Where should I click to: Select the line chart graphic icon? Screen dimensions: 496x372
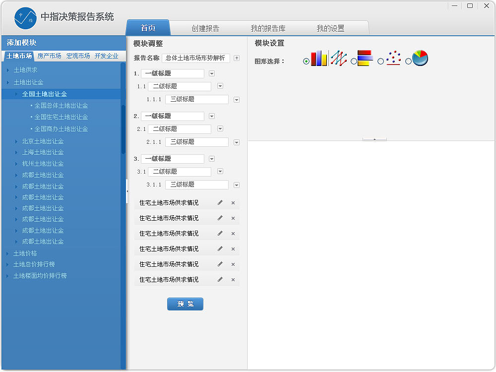tap(338, 58)
